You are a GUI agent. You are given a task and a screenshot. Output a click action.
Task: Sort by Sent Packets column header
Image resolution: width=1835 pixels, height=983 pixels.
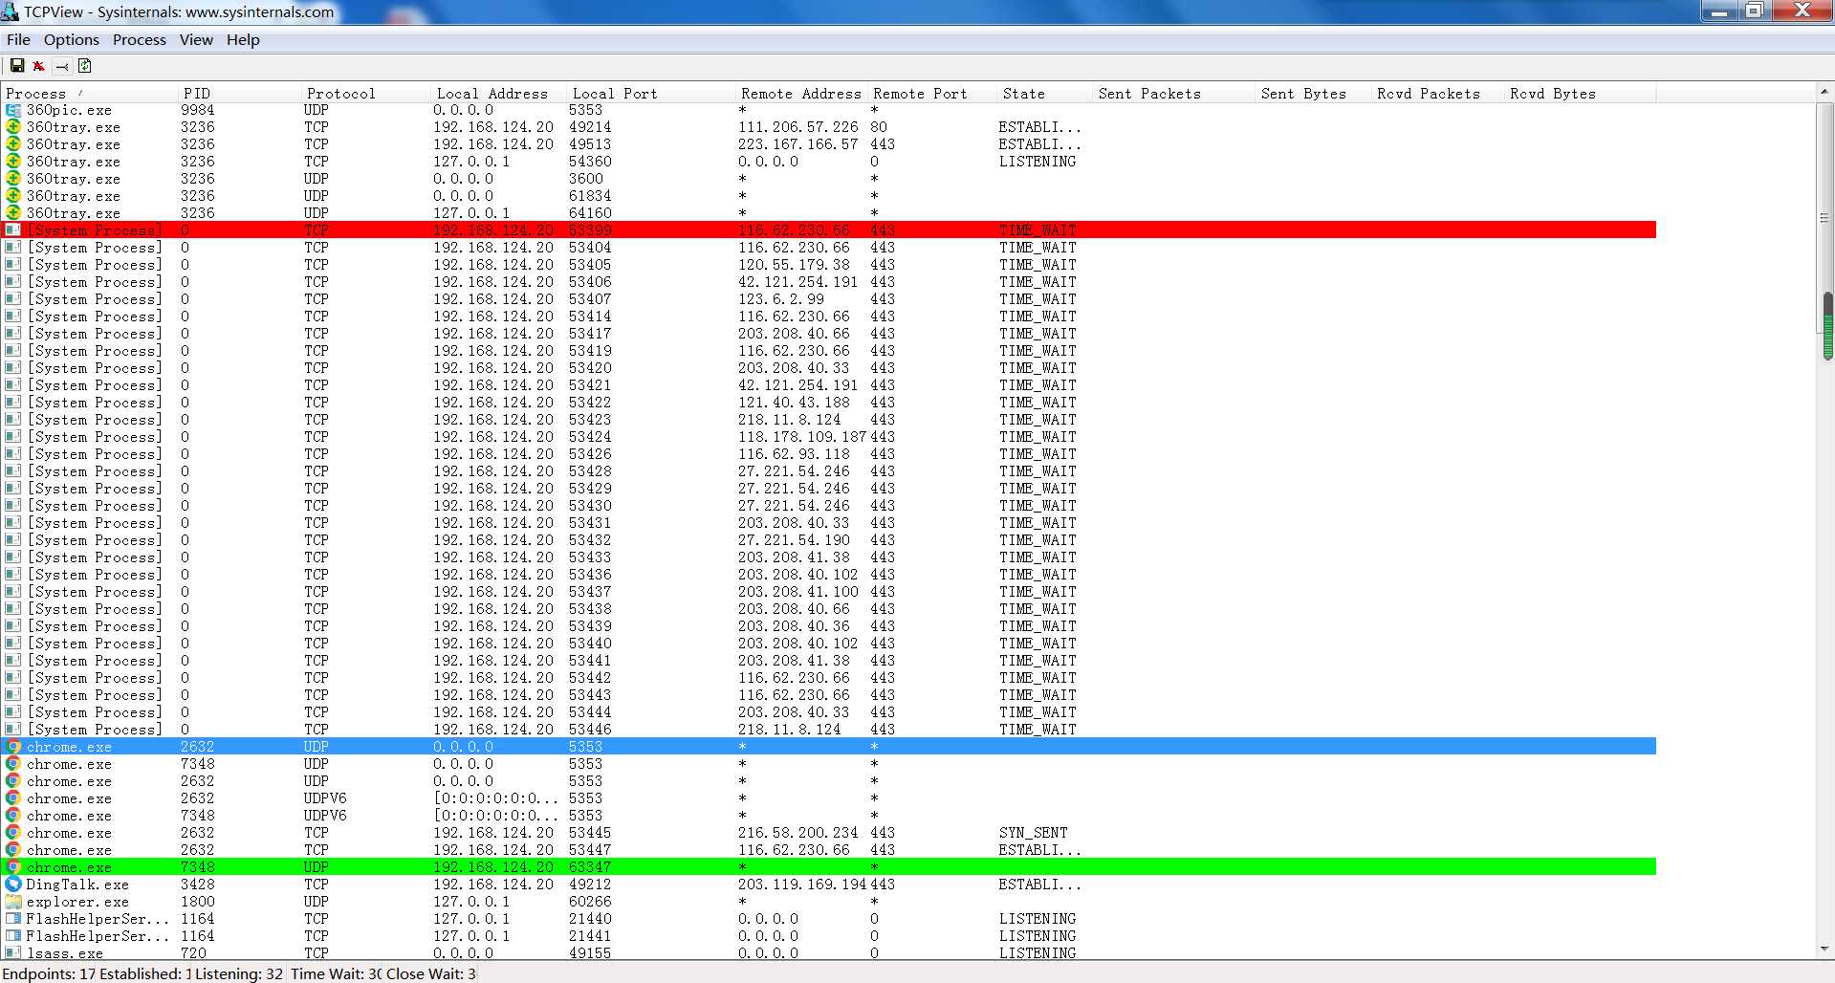point(1174,94)
